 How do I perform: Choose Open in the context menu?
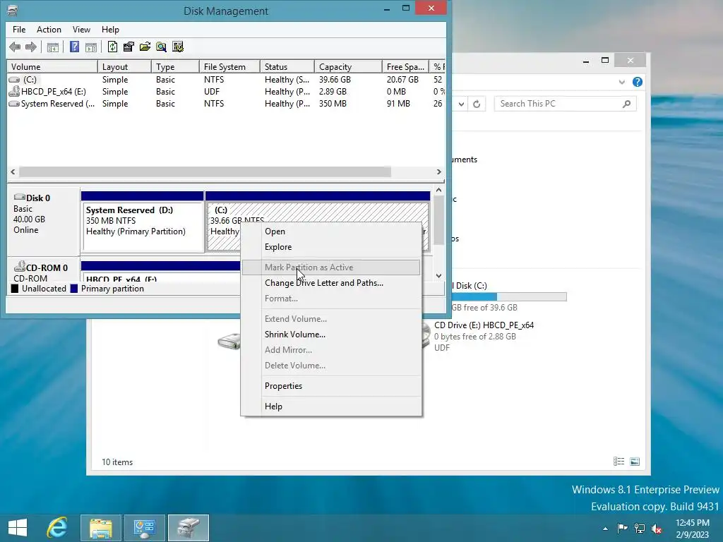(331, 231)
